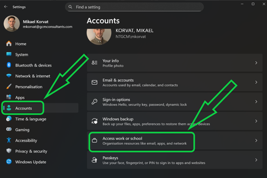The height and width of the screenshot is (178, 267).
Task: Open Gaming settings category
Action: coord(41,130)
